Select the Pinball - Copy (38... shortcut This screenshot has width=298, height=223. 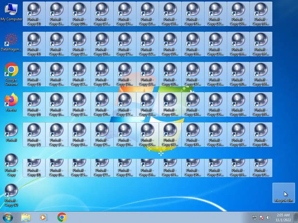coord(170,14)
